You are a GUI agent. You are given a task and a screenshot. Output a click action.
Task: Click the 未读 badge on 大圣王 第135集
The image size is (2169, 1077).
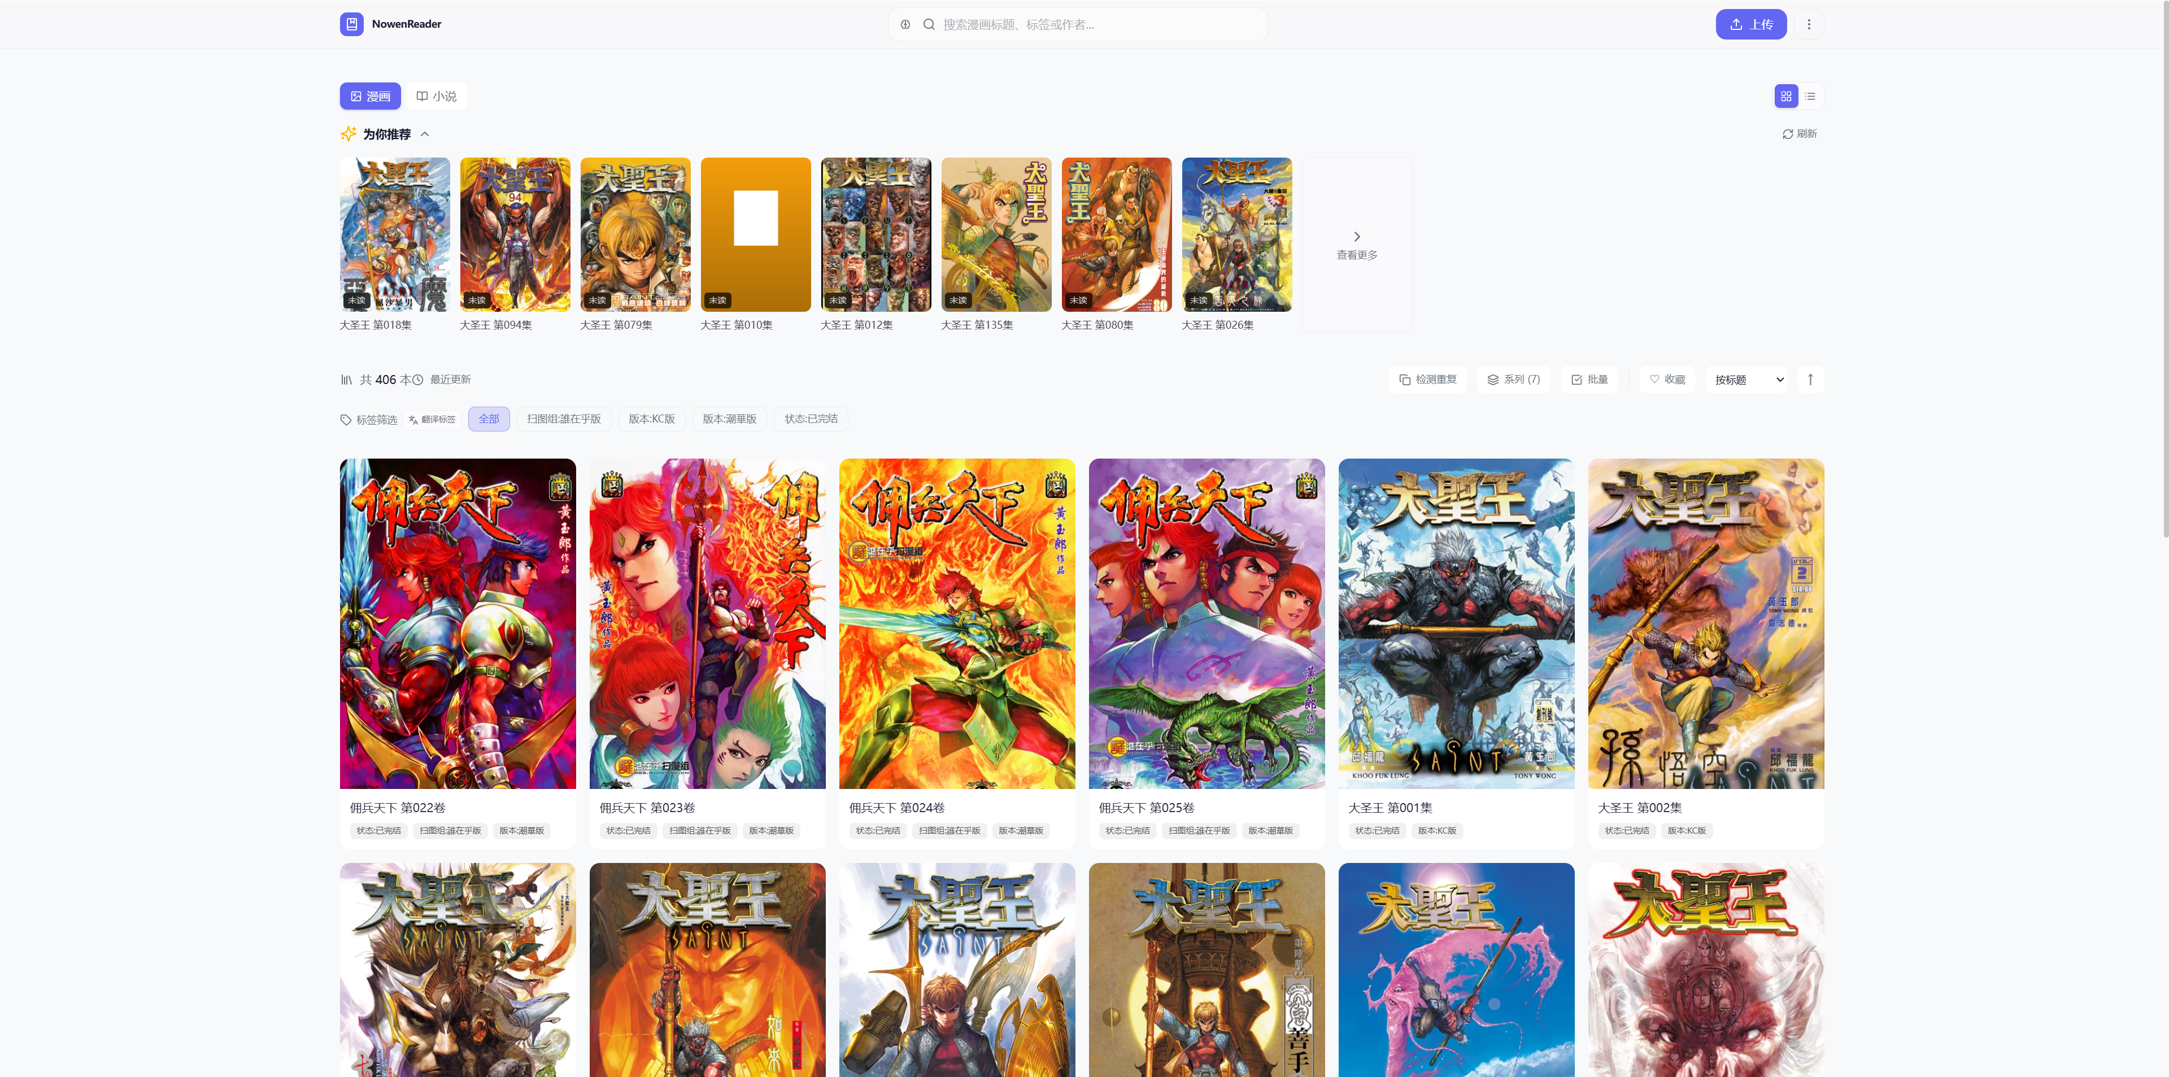[x=959, y=300]
